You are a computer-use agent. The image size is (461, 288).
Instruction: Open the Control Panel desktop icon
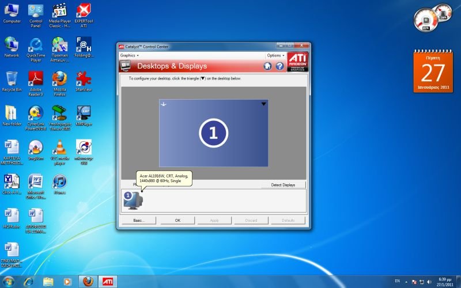tap(36, 16)
